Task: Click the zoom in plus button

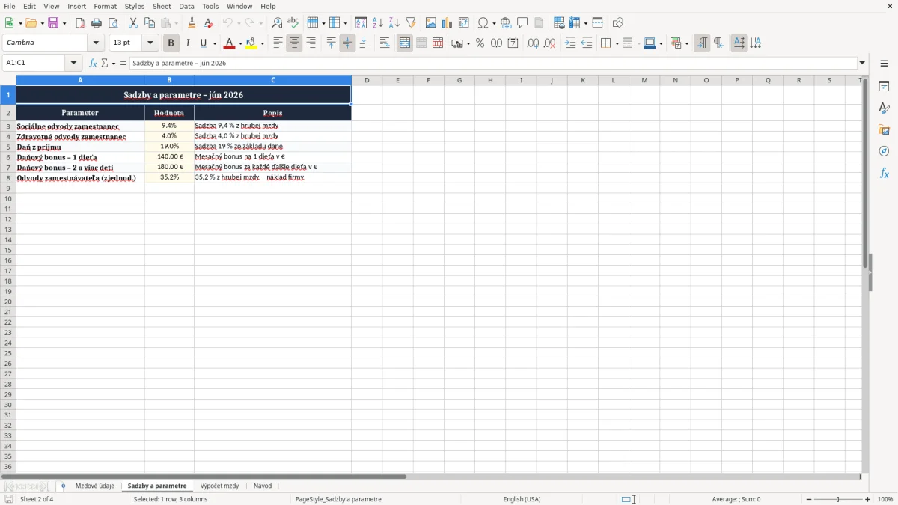Action: click(x=868, y=499)
